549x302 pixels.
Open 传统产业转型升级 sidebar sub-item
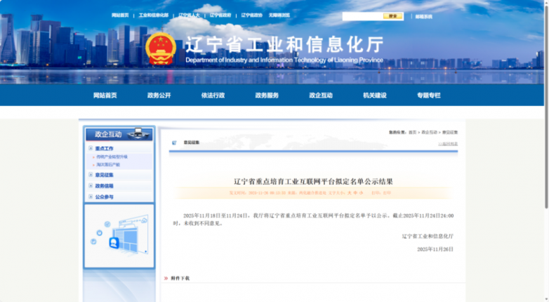tap(112, 157)
